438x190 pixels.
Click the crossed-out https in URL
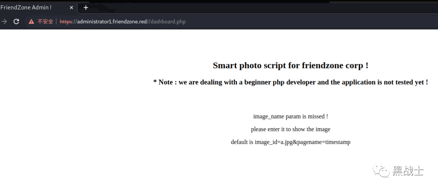[x=65, y=22]
